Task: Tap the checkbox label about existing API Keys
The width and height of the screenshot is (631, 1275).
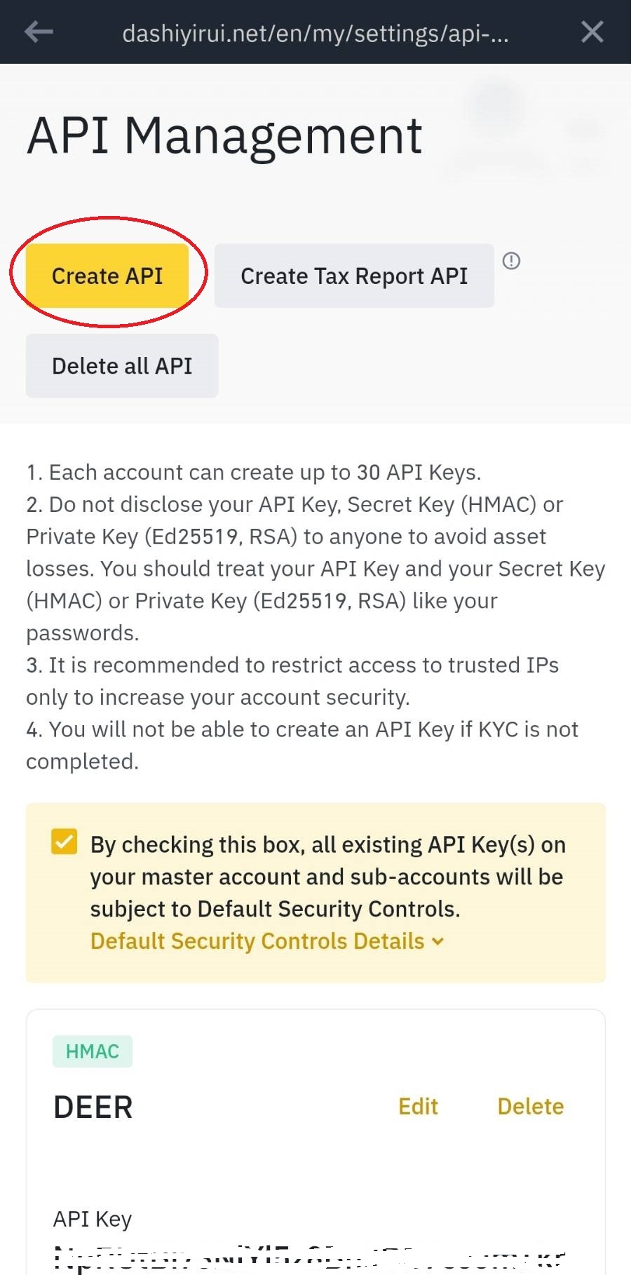Action: point(327,877)
